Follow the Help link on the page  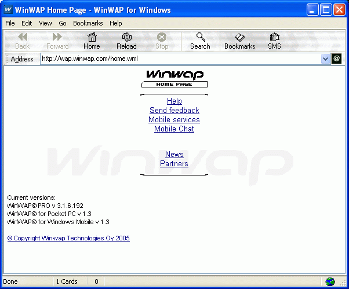pos(174,101)
